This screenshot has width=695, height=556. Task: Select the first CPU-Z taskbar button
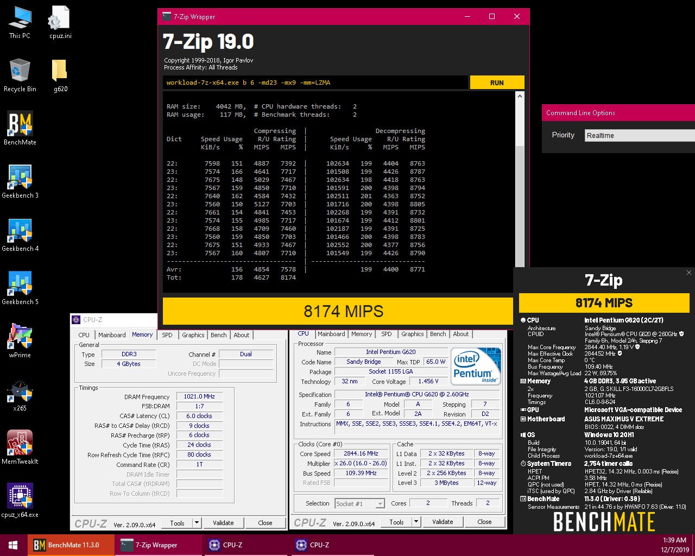point(246,545)
